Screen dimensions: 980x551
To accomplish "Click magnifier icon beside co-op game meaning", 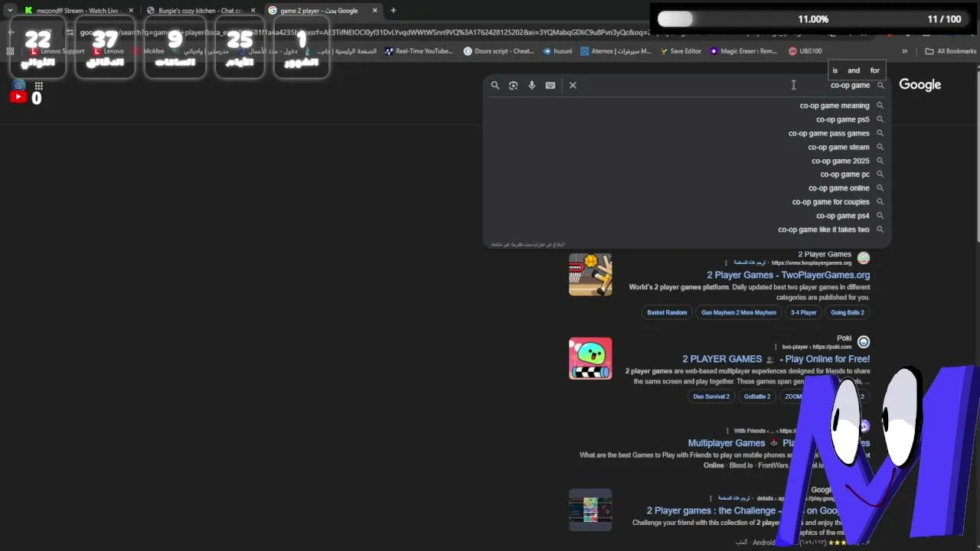I will pyautogui.click(x=880, y=106).
